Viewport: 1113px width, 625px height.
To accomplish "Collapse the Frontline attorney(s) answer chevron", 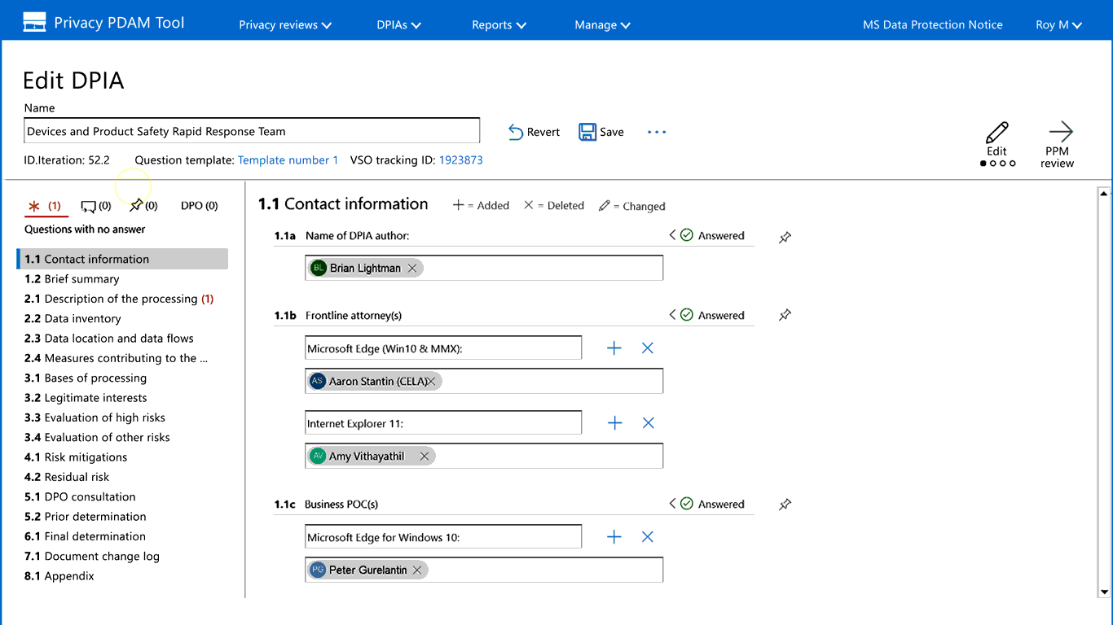I will click(673, 315).
